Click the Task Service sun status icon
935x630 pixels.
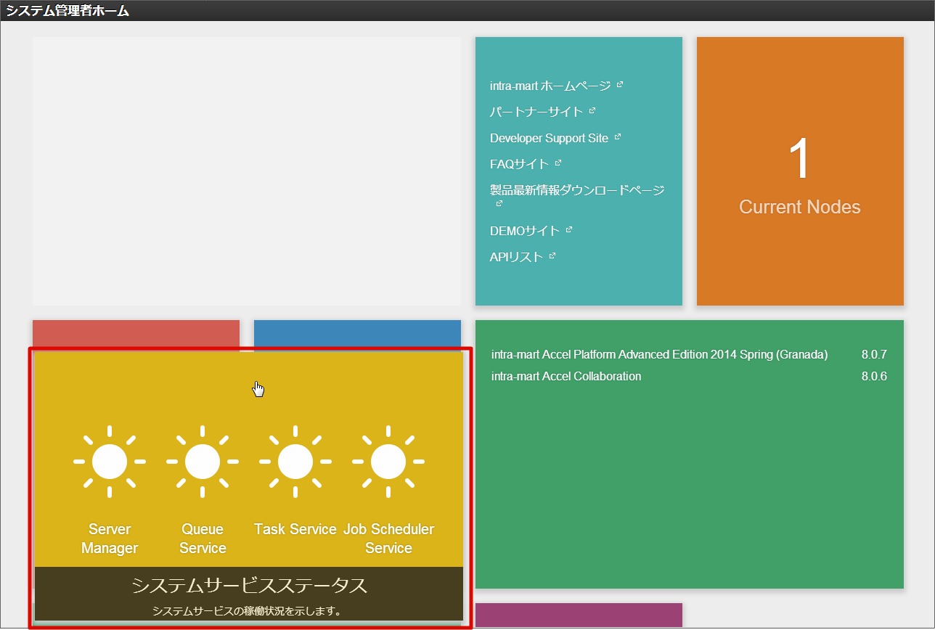[x=295, y=462]
